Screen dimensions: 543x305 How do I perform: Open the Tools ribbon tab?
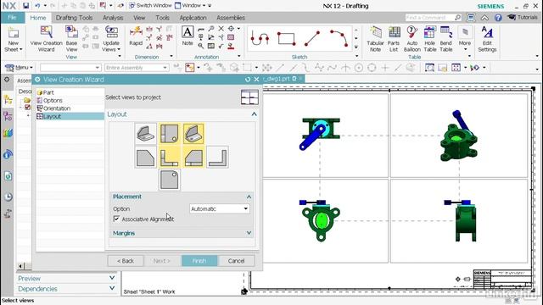[x=162, y=18]
